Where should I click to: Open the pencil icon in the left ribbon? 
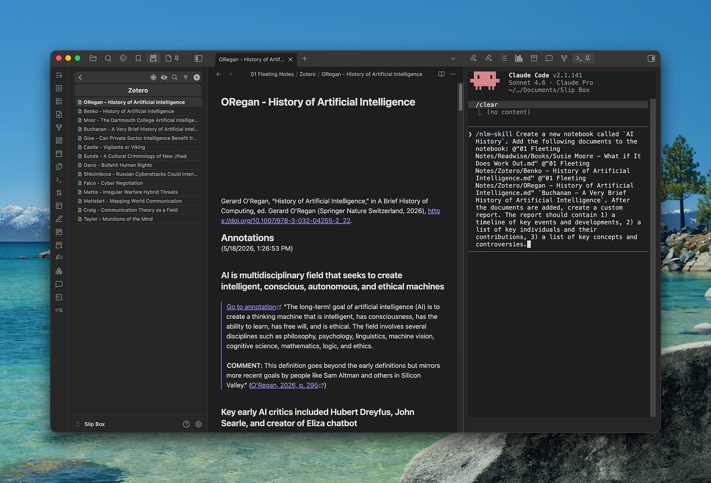[x=59, y=219]
